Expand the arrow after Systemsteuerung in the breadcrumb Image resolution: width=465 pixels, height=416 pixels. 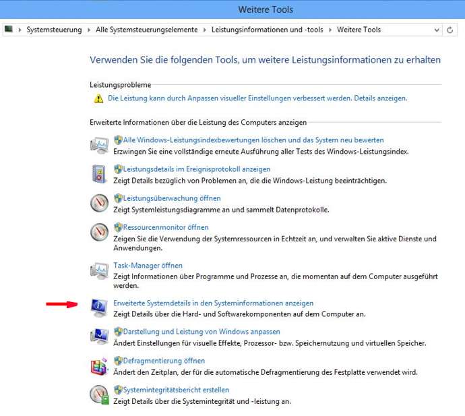click(x=89, y=30)
